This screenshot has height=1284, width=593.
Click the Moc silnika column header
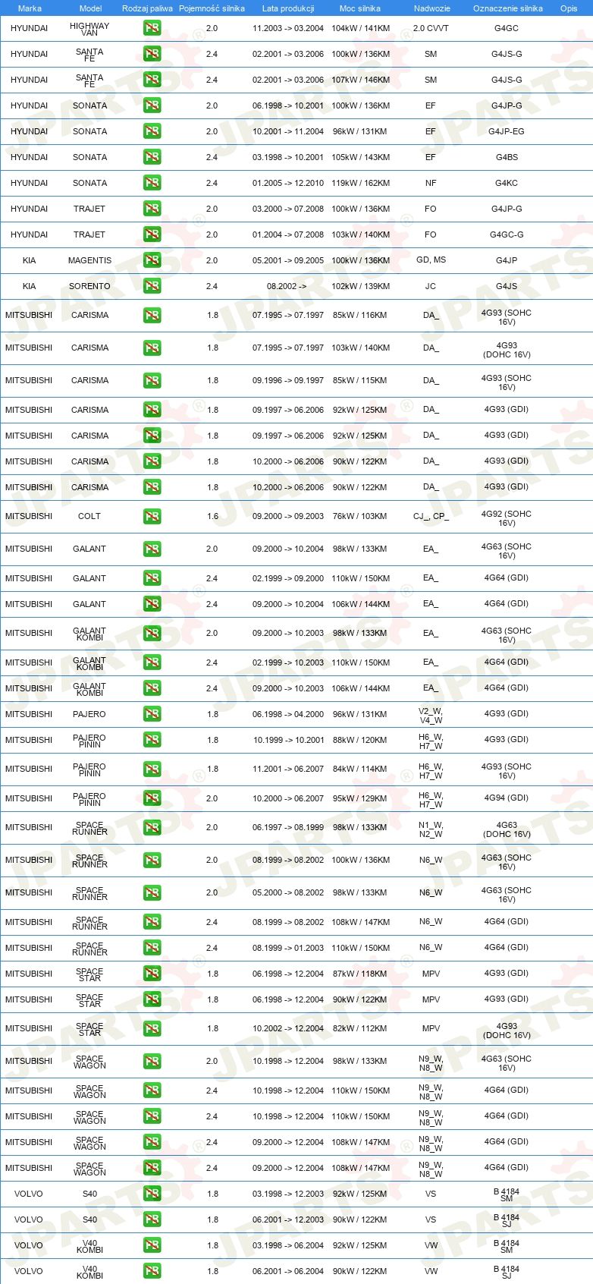point(360,8)
